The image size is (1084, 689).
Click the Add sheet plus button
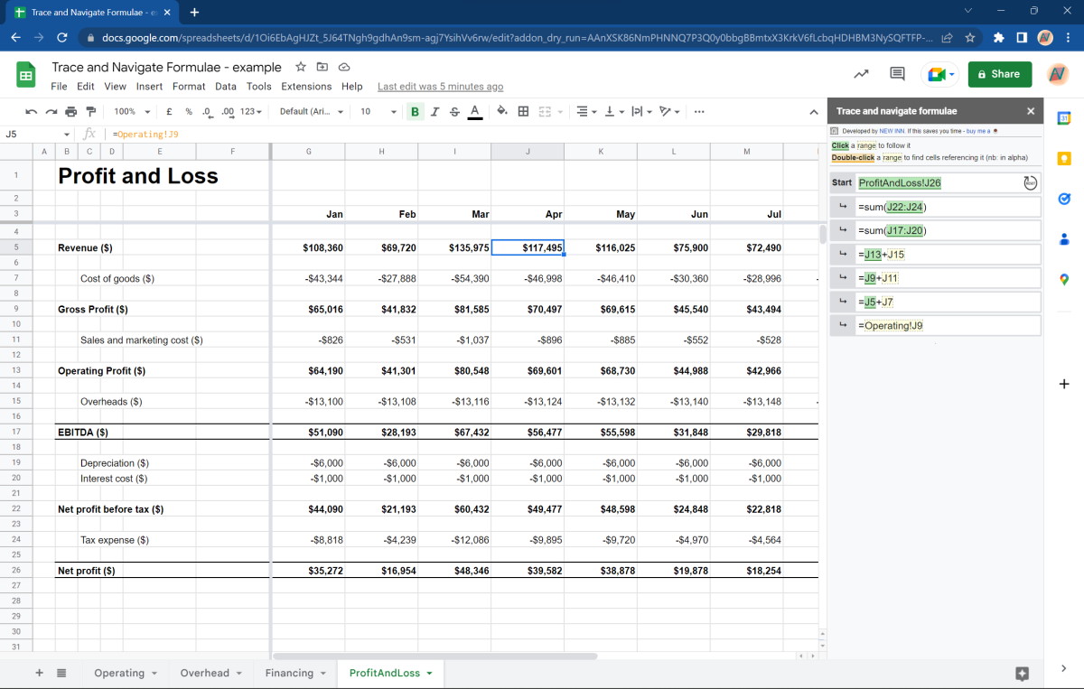[x=39, y=673]
